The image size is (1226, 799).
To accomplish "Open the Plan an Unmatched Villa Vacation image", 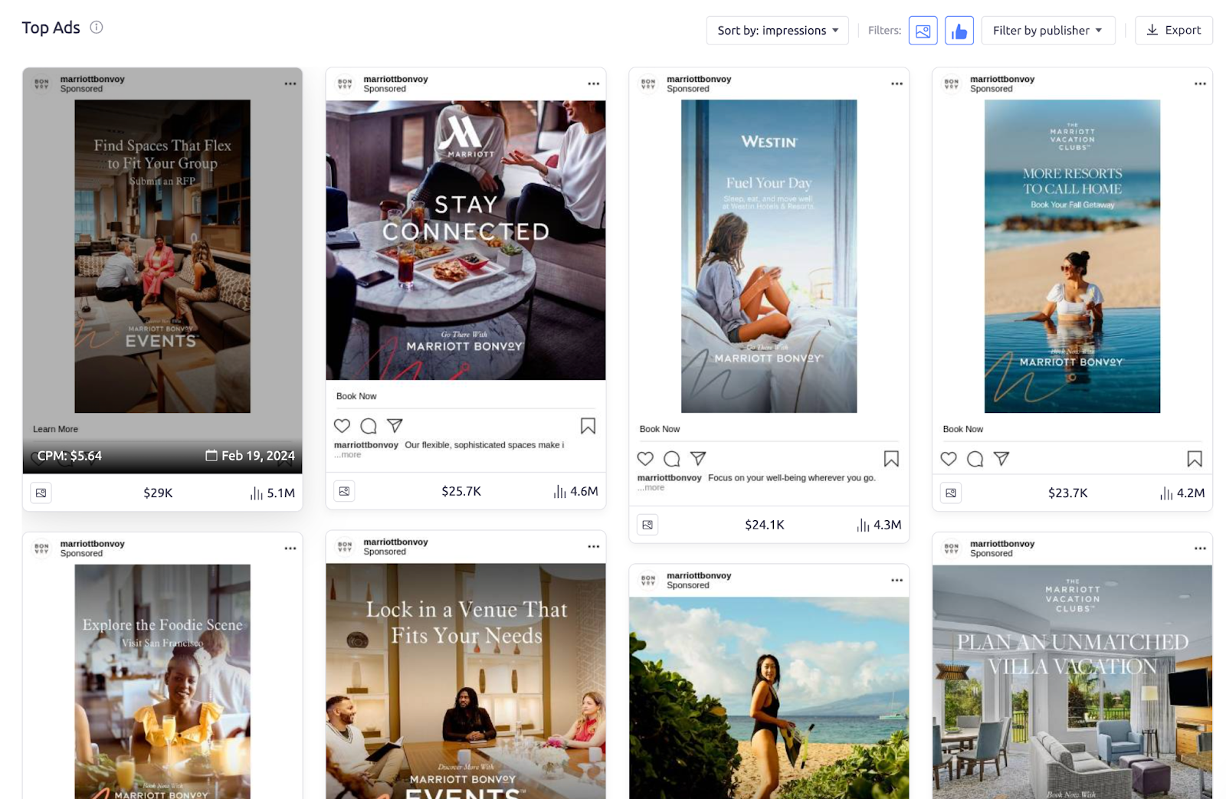I will 1072,682.
